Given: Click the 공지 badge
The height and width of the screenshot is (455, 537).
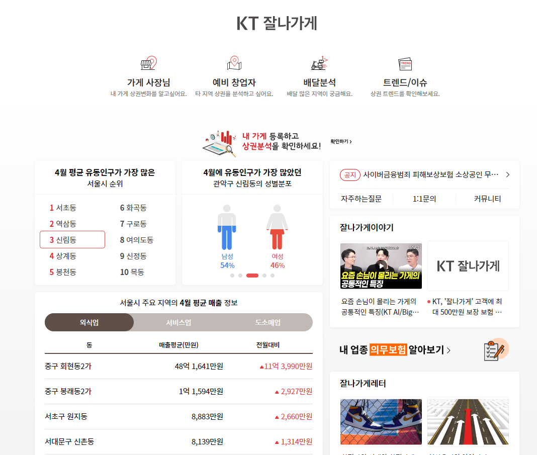Looking at the screenshot, I should click(350, 175).
